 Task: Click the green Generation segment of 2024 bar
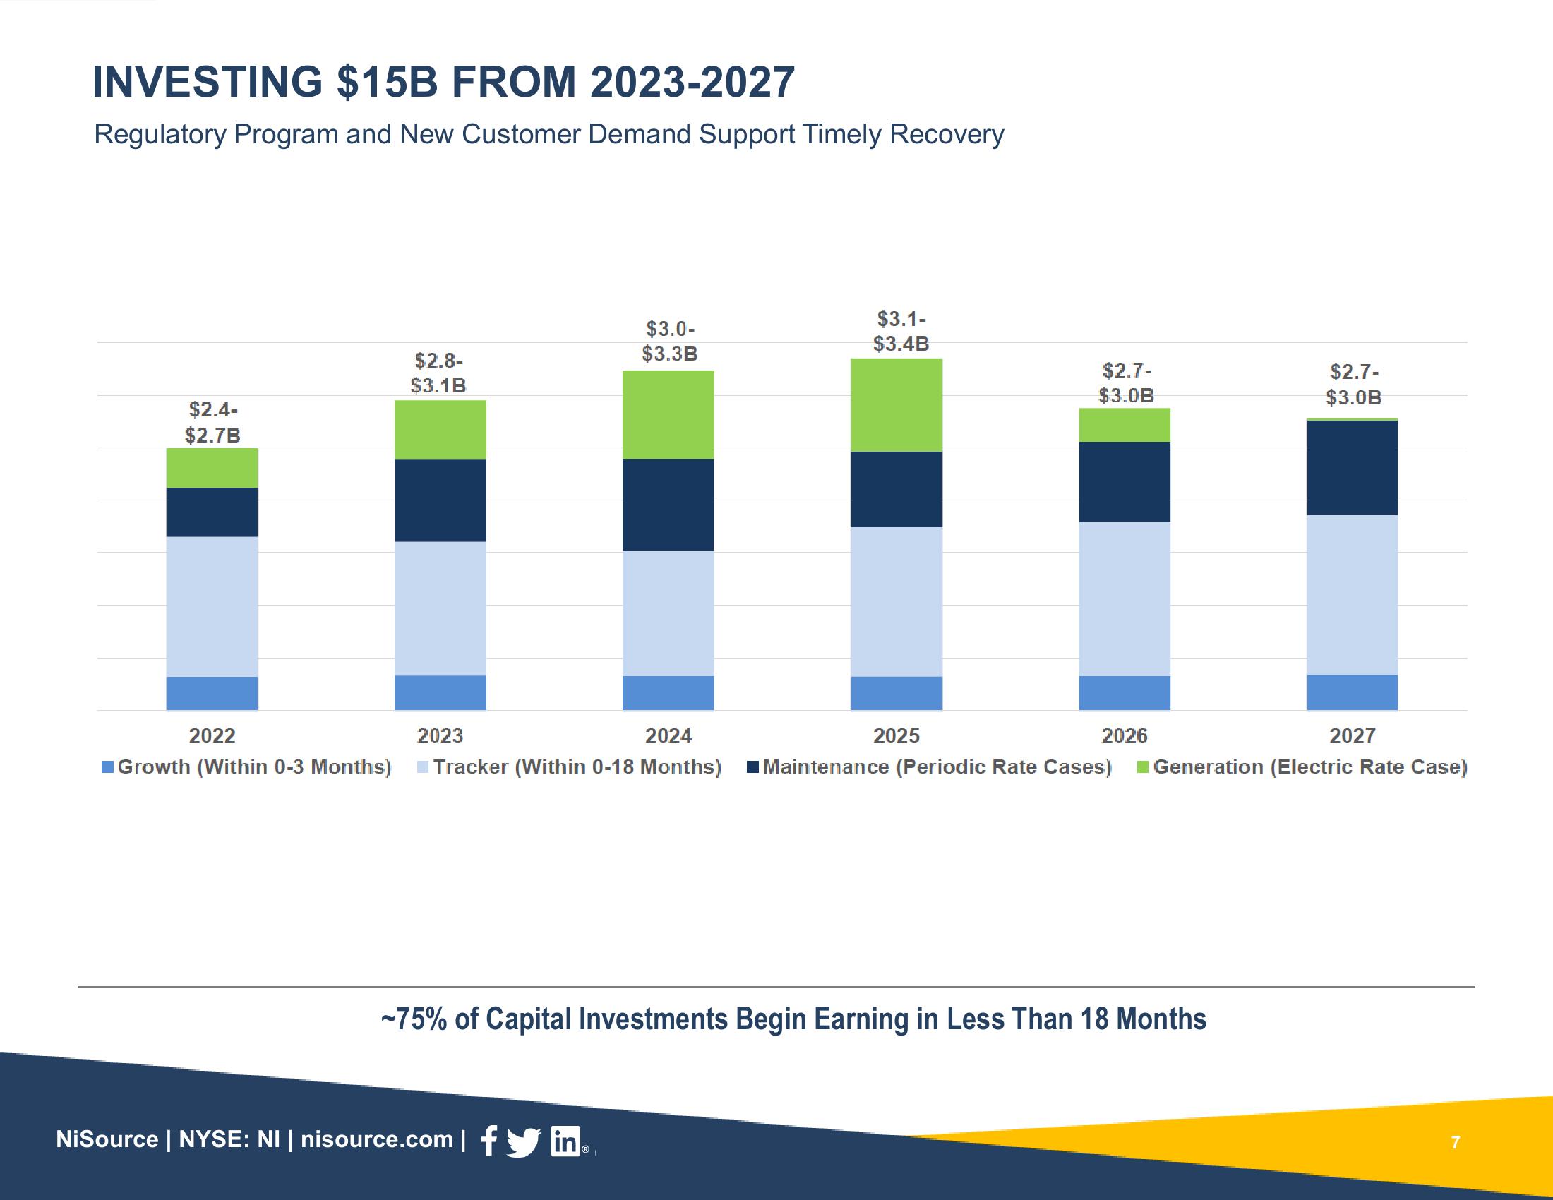point(668,414)
